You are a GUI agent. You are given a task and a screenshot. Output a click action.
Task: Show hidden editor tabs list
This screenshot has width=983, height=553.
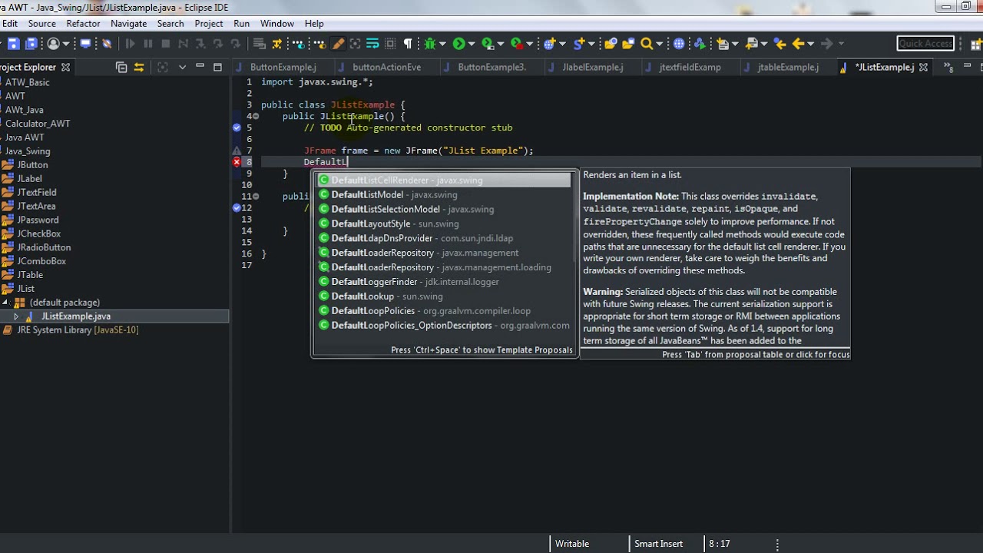pyautogui.click(x=949, y=67)
